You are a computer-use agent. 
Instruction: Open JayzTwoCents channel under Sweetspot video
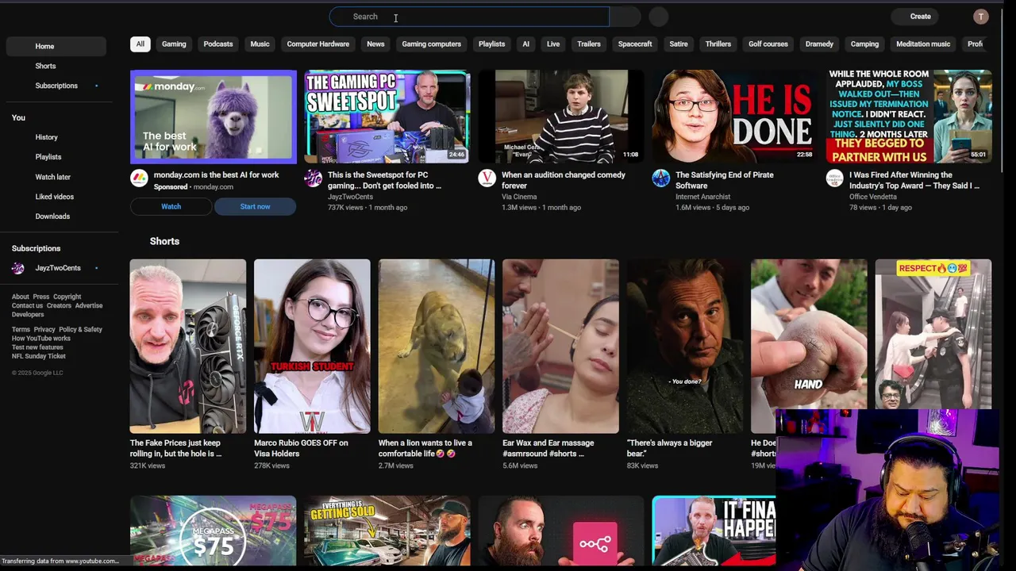pyautogui.click(x=350, y=197)
